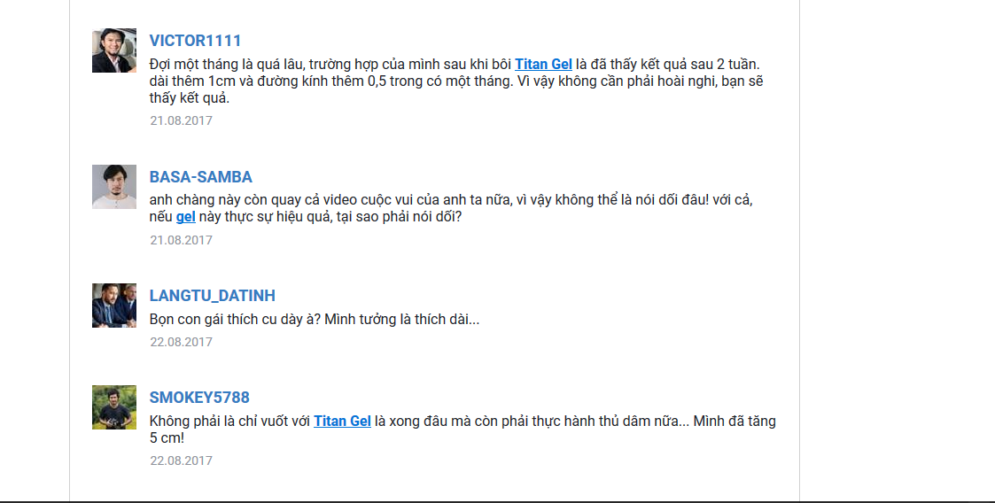Image resolution: width=995 pixels, height=503 pixels.
Task: Click SMOKEY5788's comment text 'Không phải là'
Action: [463, 429]
